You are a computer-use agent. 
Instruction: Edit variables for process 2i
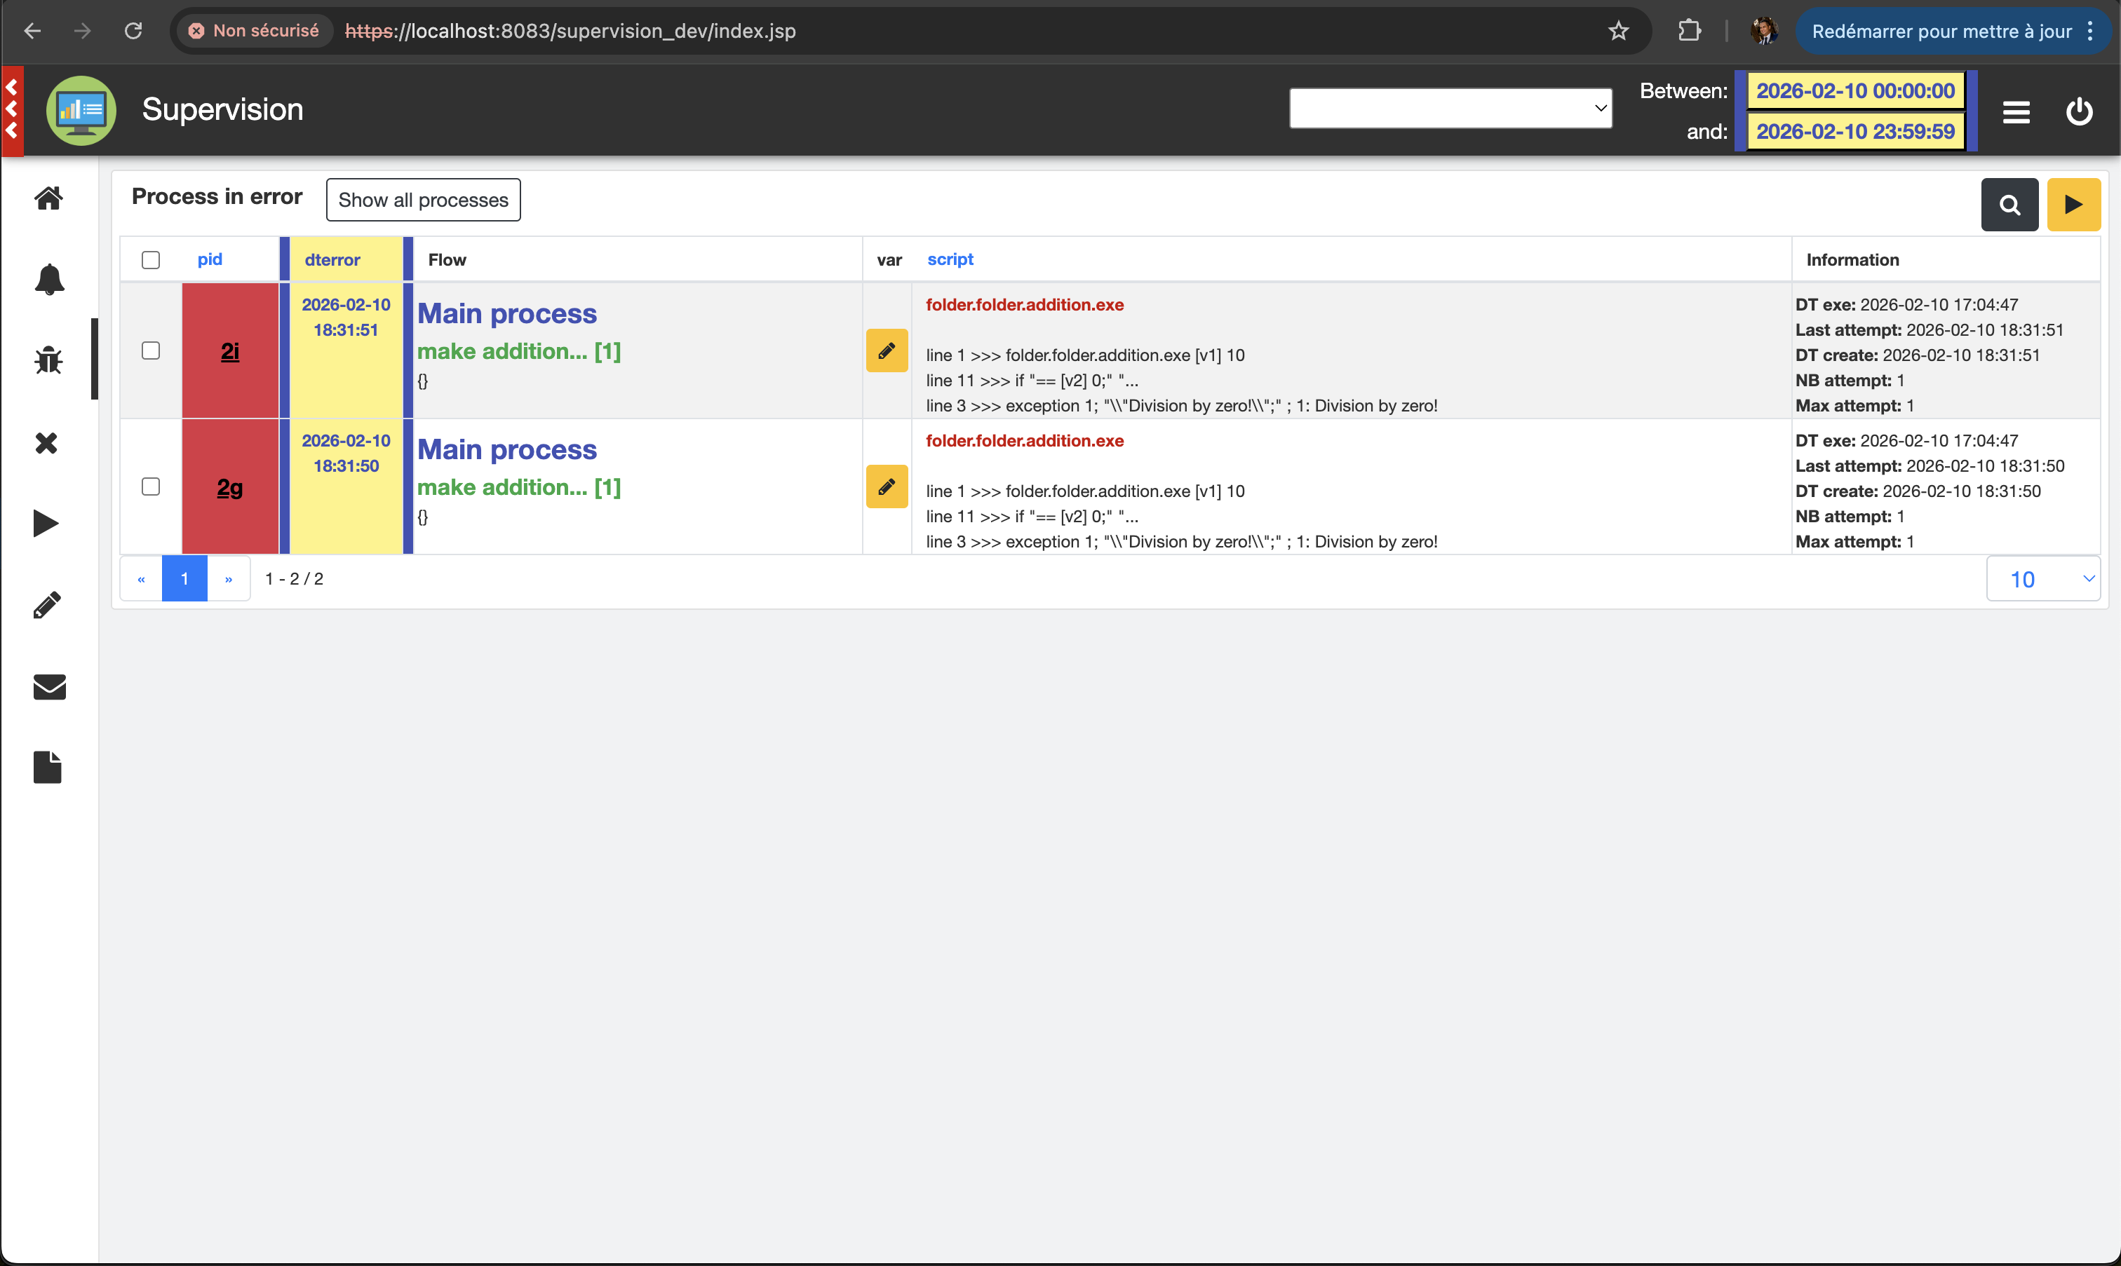coord(886,350)
